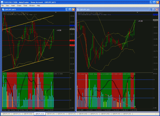This screenshot has width=160, height=116.
Task: Click the grey current price label on M15 axis
Action: click(72, 29)
